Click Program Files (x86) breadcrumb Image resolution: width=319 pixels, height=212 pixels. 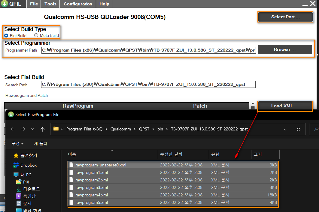[x=84, y=129]
